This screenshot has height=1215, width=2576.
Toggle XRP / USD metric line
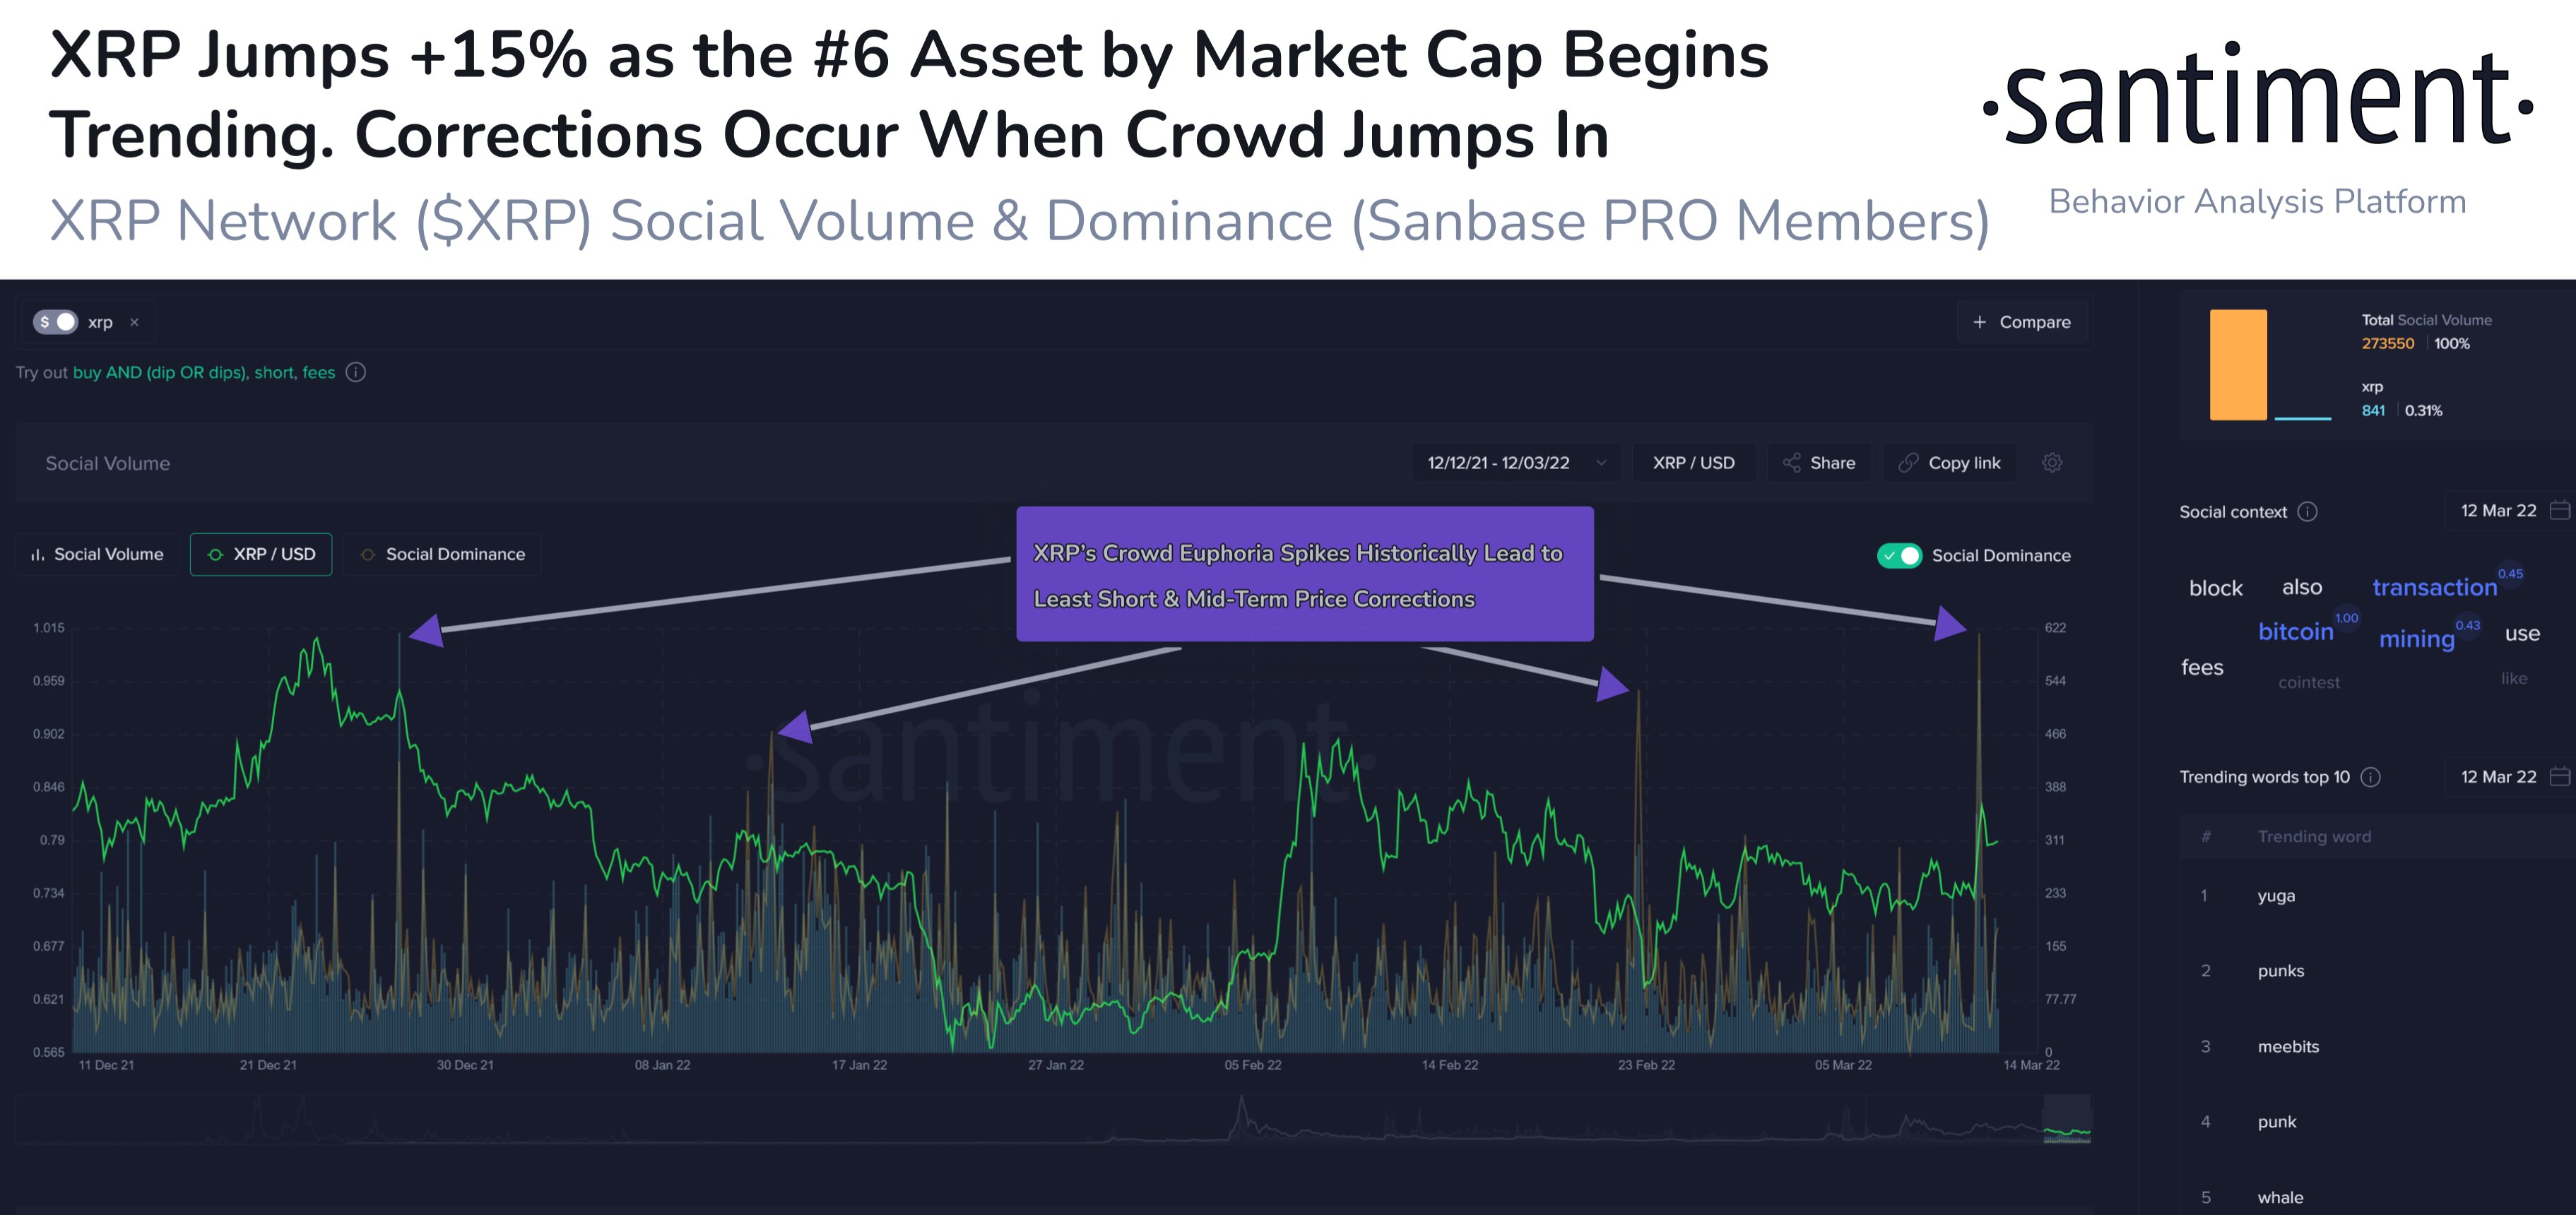click(261, 554)
